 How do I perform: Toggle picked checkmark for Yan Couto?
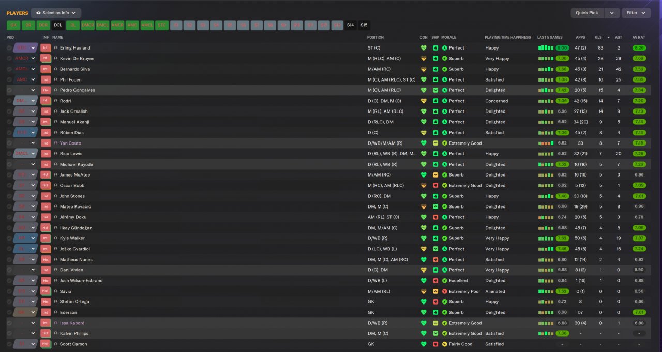coord(9,143)
